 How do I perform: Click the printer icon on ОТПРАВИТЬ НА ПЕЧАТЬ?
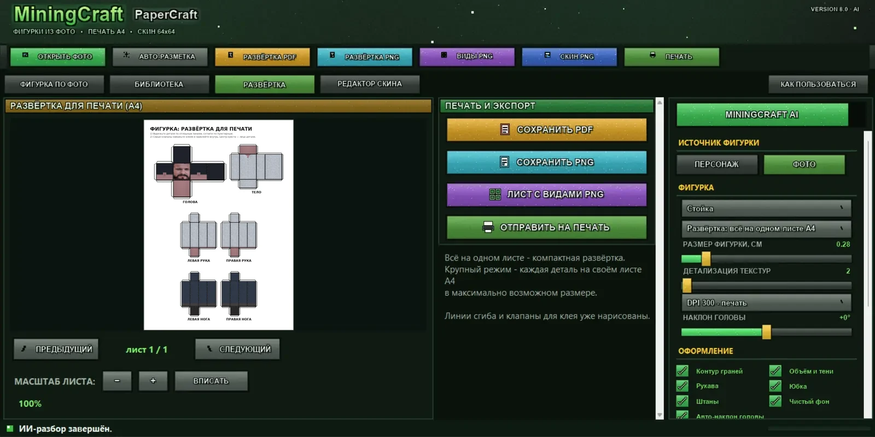tap(488, 228)
